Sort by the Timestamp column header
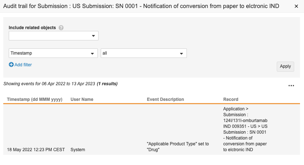The image size is (304, 165). [35, 99]
